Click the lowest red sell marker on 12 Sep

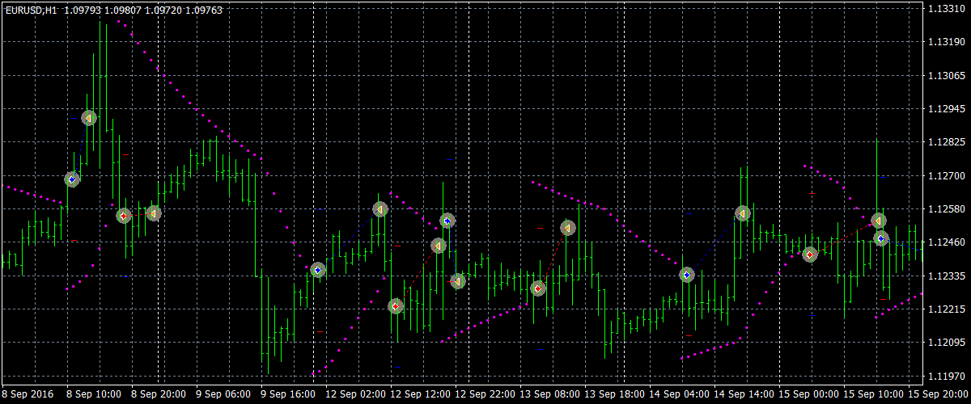click(396, 306)
